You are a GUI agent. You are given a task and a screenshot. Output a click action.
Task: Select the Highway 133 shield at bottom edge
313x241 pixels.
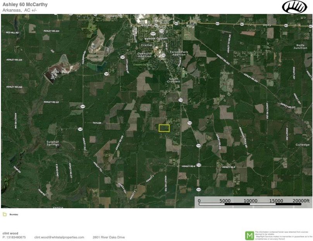coord(199,189)
